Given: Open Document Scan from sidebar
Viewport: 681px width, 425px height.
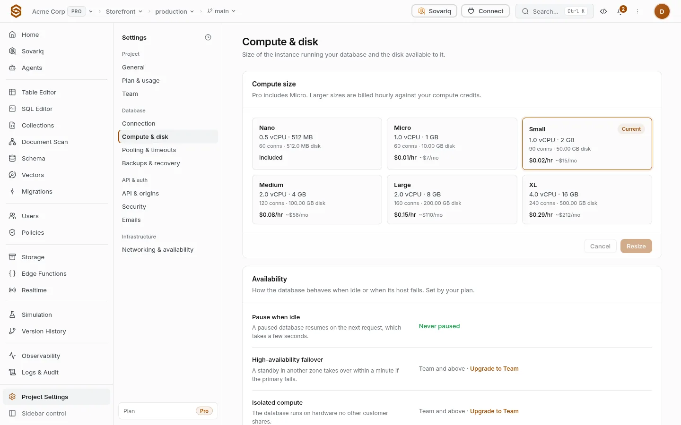Looking at the screenshot, I should point(57,142).
